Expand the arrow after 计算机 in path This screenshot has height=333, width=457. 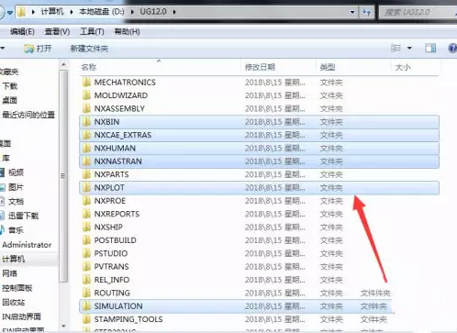coord(71,12)
